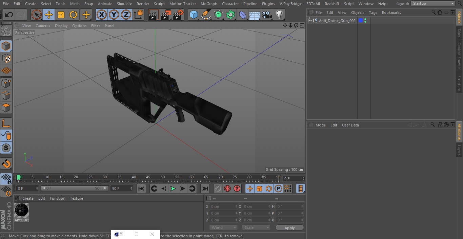Toggle record active objects keyframe

point(218,188)
